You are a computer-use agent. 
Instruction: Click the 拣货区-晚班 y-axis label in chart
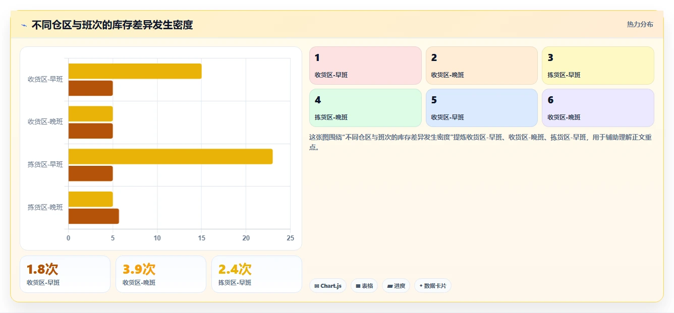coord(45,207)
